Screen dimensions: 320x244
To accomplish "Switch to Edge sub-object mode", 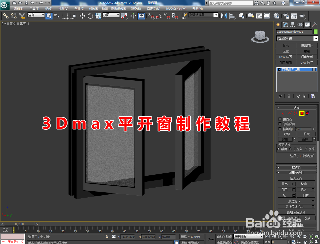I will tap(290, 113).
